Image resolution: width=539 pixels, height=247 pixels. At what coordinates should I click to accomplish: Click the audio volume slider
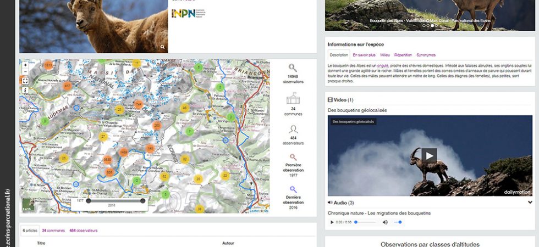coord(398,222)
